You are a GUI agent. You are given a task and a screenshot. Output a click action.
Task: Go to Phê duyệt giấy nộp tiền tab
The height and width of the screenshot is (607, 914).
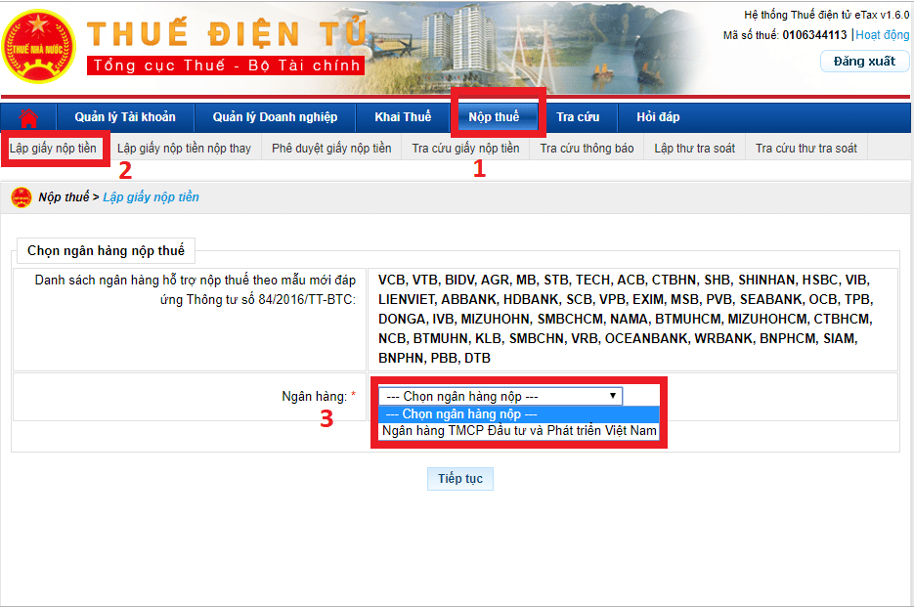click(x=331, y=149)
